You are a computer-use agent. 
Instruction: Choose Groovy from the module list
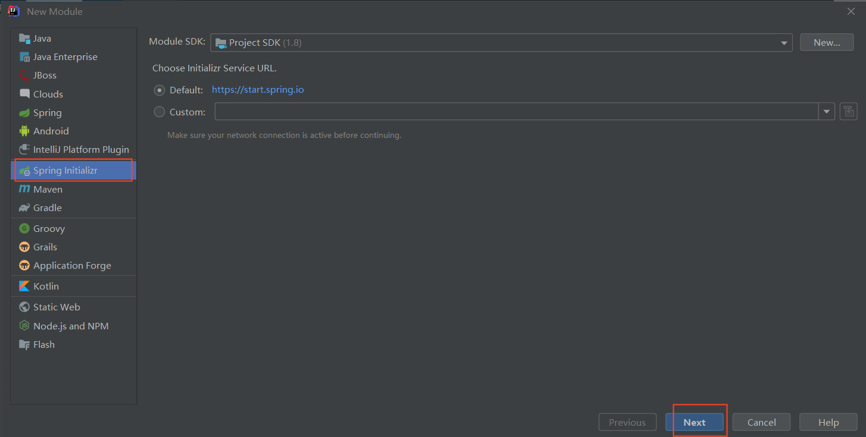pos(49,228)
